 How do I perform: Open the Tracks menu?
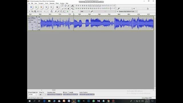(x=46, y=3)
